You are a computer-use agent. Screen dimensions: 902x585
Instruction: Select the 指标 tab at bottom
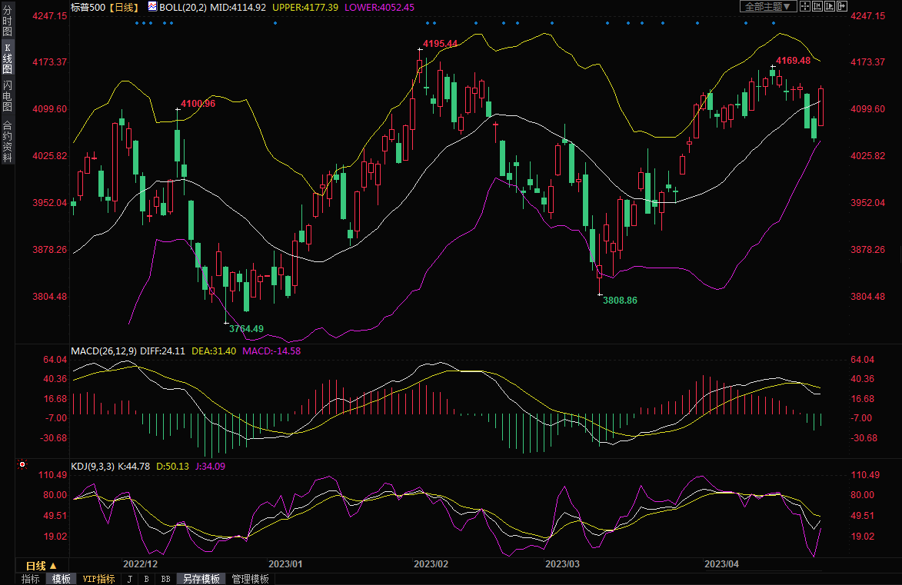(x=31, y=579)
